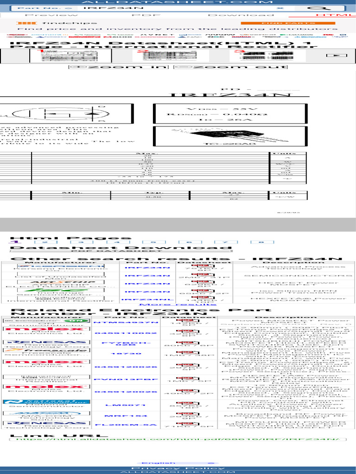The height and width of the screenshot is (474, 356).
Task: Open the NTMS4937N part link
Action: point(126,323)
